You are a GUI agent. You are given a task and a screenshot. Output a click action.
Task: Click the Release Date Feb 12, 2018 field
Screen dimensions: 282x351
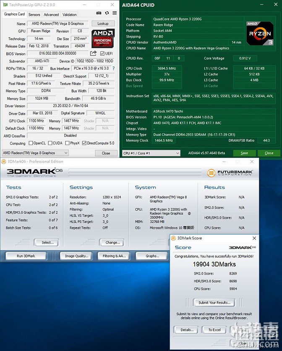tap(39, 46)
